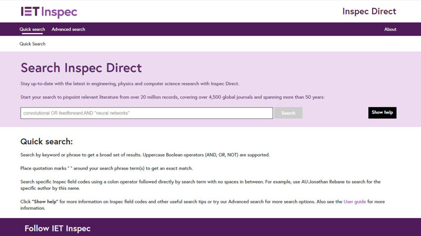The image size is (421, 236).
Task: Open the About page
Action: pos(390,29)
